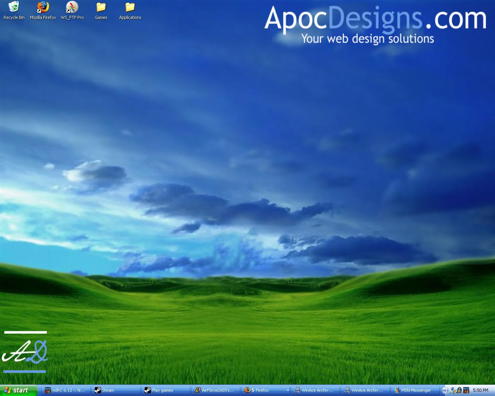The height and width of the screenshot is (396, 495).
Task: Open AirF0rce2003's AIM window from taskbar
Action: 215,390
